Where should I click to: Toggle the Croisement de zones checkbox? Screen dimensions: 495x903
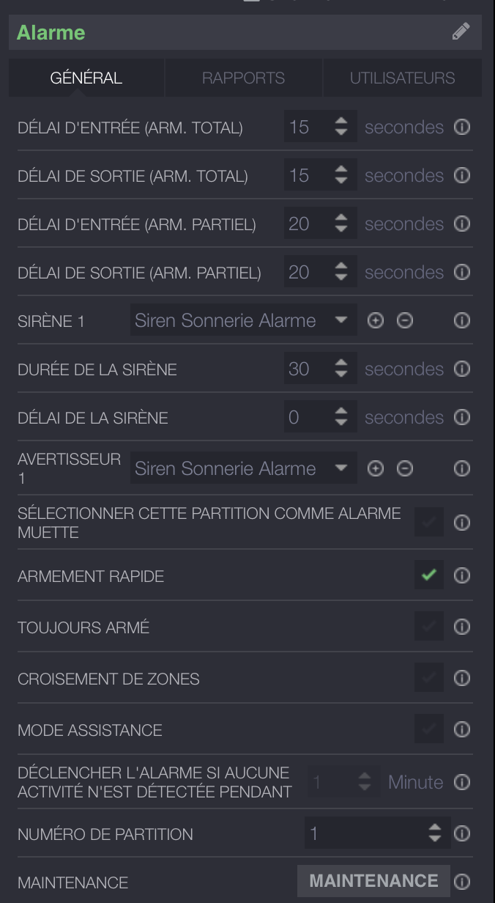pos(429,679)
